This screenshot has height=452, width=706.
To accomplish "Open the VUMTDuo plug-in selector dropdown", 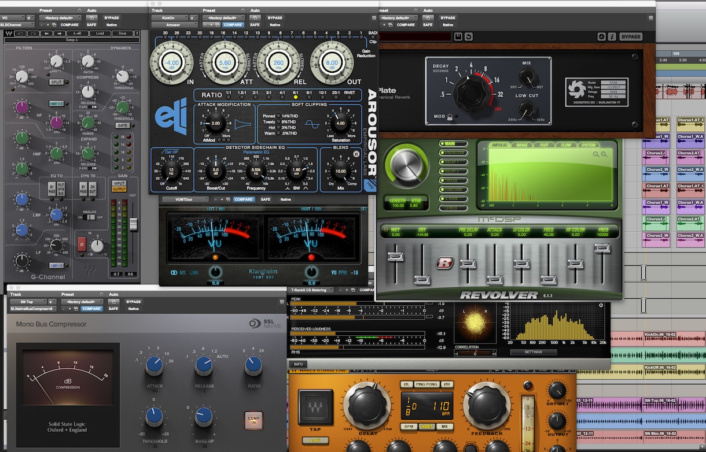I will pyautogui.click(x=185, y=199).
